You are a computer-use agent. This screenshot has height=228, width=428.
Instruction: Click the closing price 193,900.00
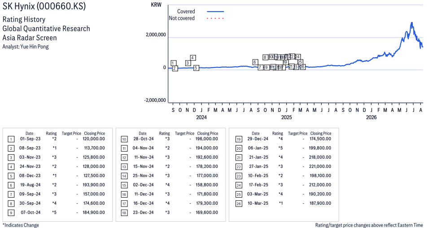click(94, 185)
